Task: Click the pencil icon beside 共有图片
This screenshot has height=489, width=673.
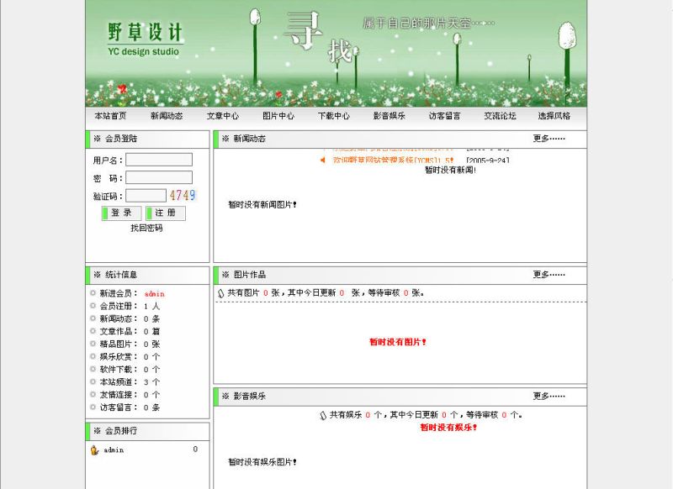Action: [221, 293]
